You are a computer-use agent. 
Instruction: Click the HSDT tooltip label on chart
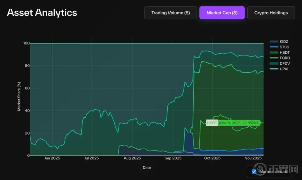pos(212,123)
